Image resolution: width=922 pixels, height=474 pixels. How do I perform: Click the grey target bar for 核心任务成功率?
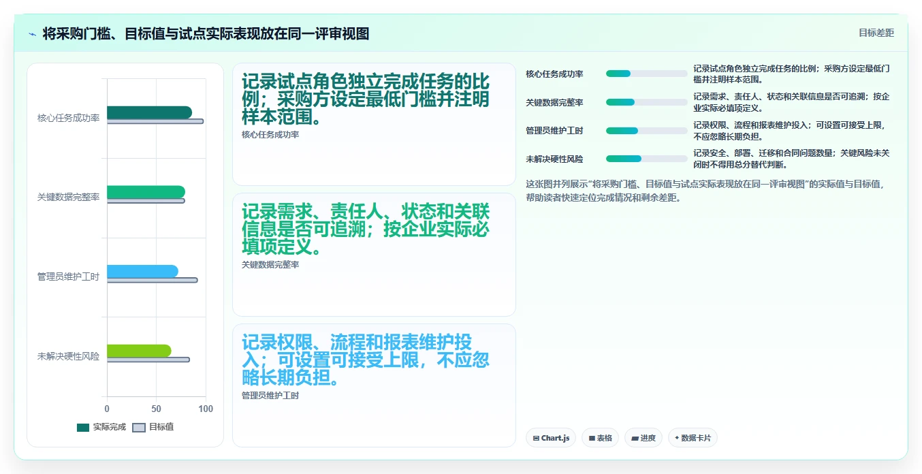tap(155, 121)
